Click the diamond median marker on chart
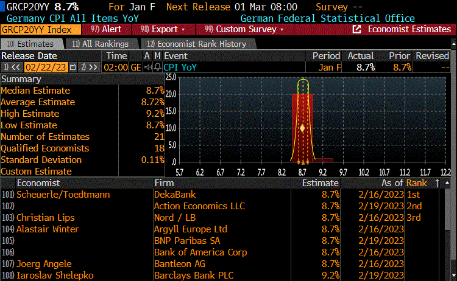This screenshot has height=281, width=457. [302, 128]
